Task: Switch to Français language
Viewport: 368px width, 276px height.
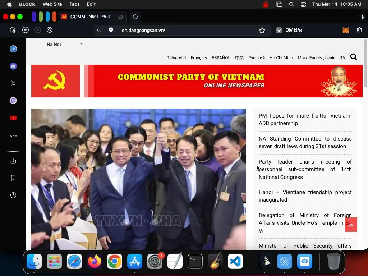Action: pos(199,58)
